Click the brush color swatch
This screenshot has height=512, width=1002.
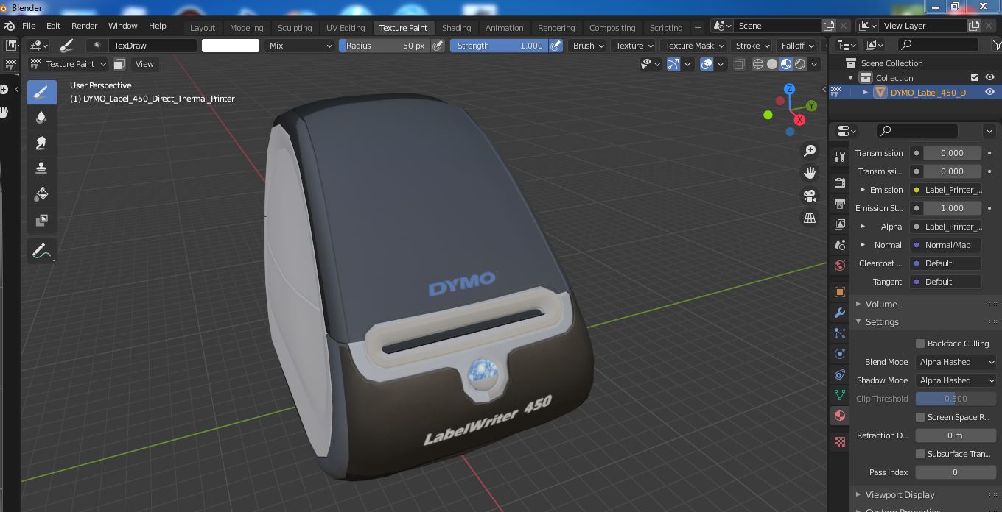point(231,46)
